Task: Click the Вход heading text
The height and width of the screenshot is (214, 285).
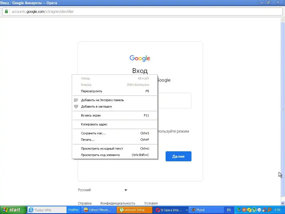Action: (140, 71)
